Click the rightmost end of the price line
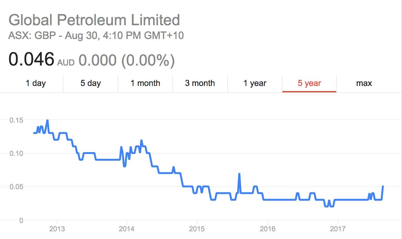 pos(383,186)
